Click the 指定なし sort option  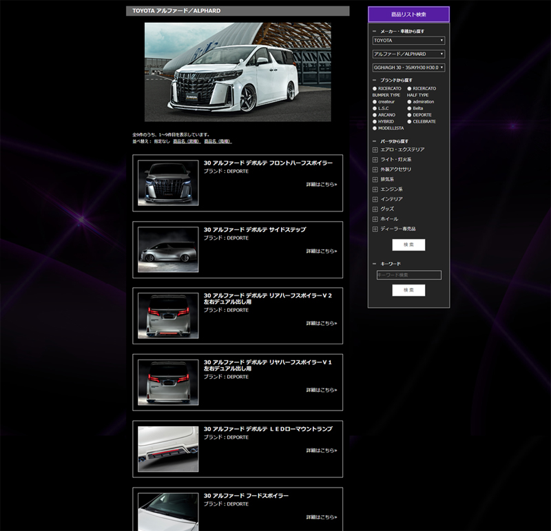click(x=162, y=141)
